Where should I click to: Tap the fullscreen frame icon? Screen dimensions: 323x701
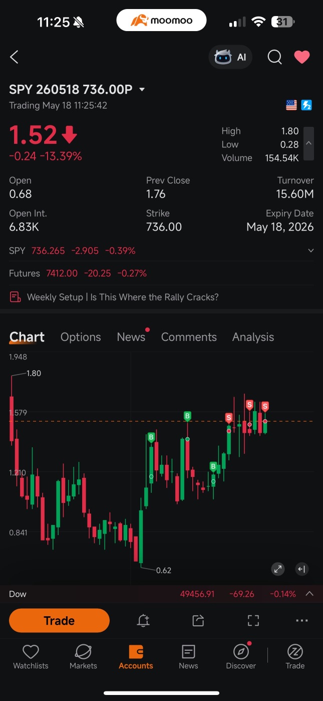tap(253, 620)
